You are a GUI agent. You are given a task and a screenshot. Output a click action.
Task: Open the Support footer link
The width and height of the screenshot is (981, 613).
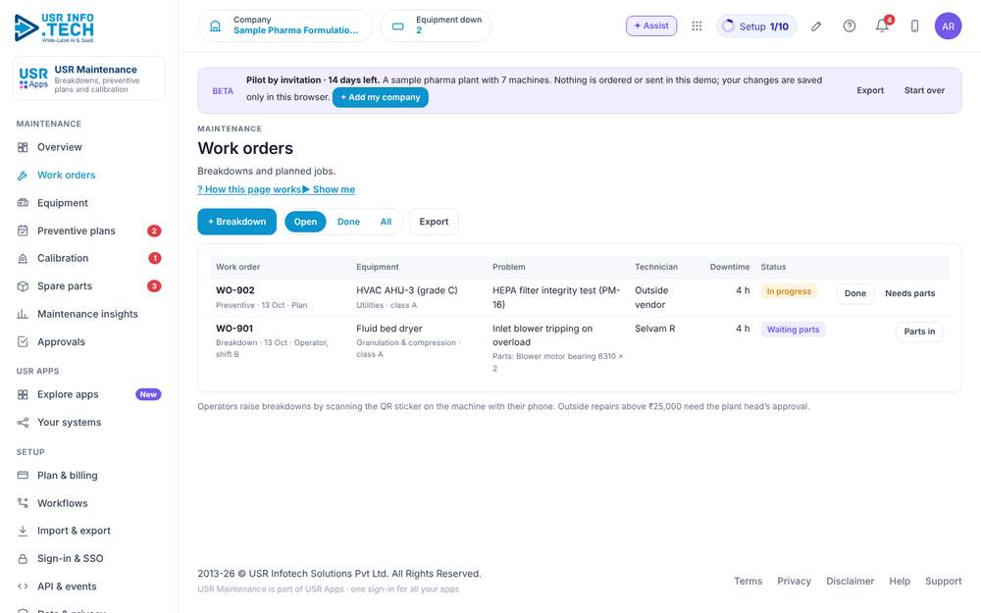(943, 581)
